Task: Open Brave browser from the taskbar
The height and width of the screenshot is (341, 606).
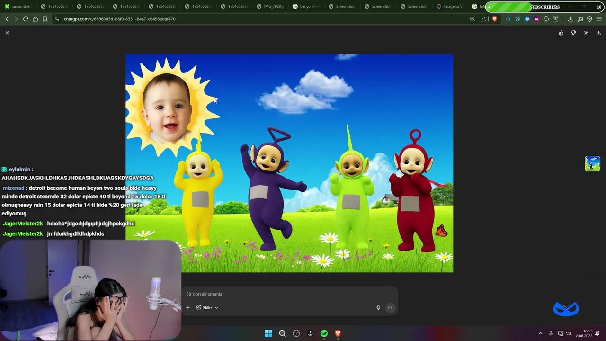Action: click(338, 333)
